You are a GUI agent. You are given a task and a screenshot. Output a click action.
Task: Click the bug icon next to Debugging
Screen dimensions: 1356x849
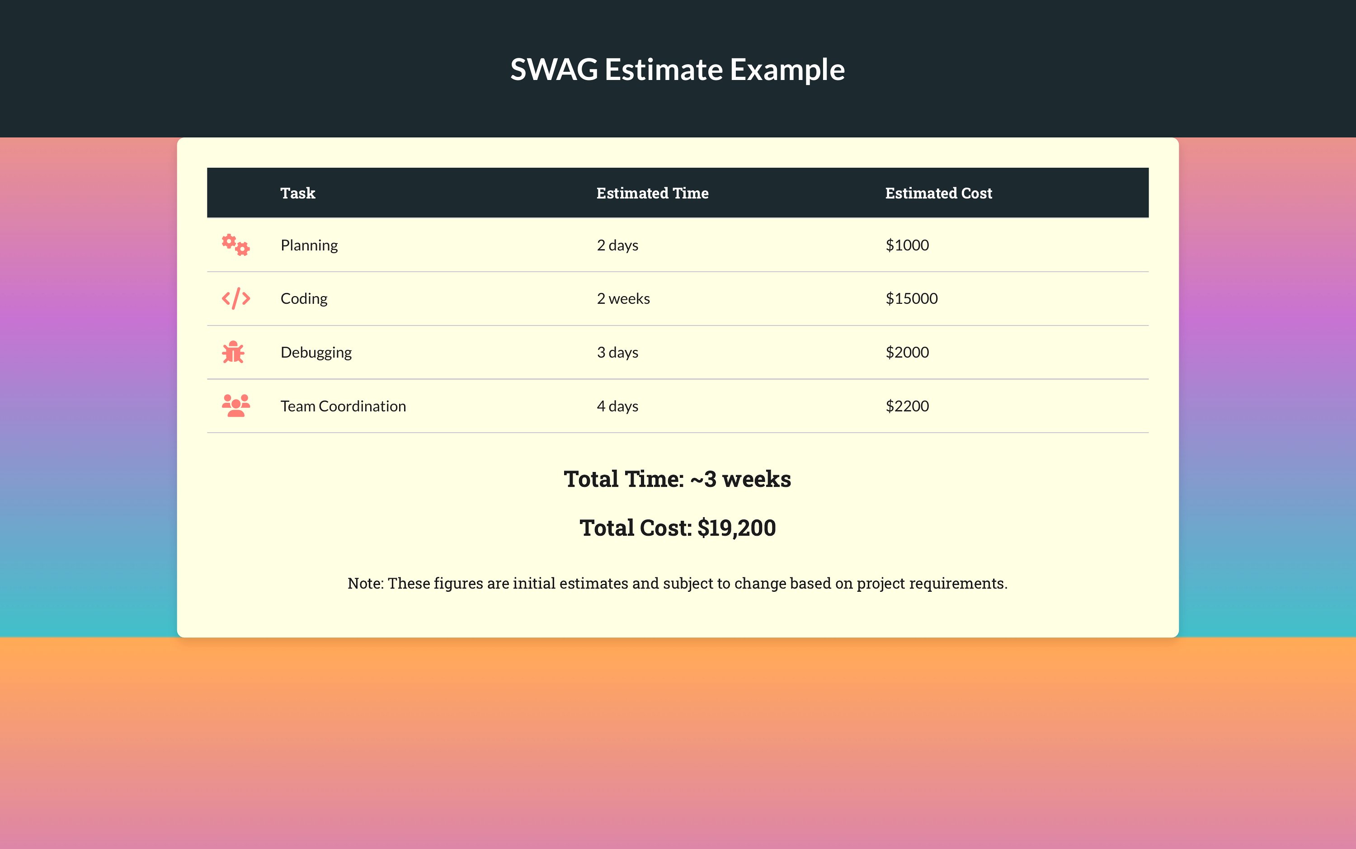233,352
